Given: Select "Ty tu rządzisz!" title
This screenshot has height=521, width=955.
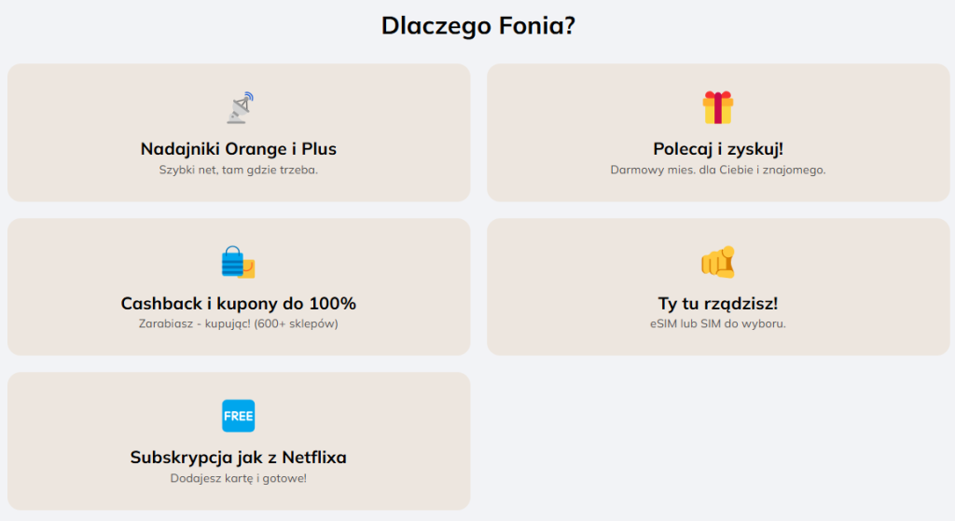Looking at the screenshot, I should click(718, 303).
